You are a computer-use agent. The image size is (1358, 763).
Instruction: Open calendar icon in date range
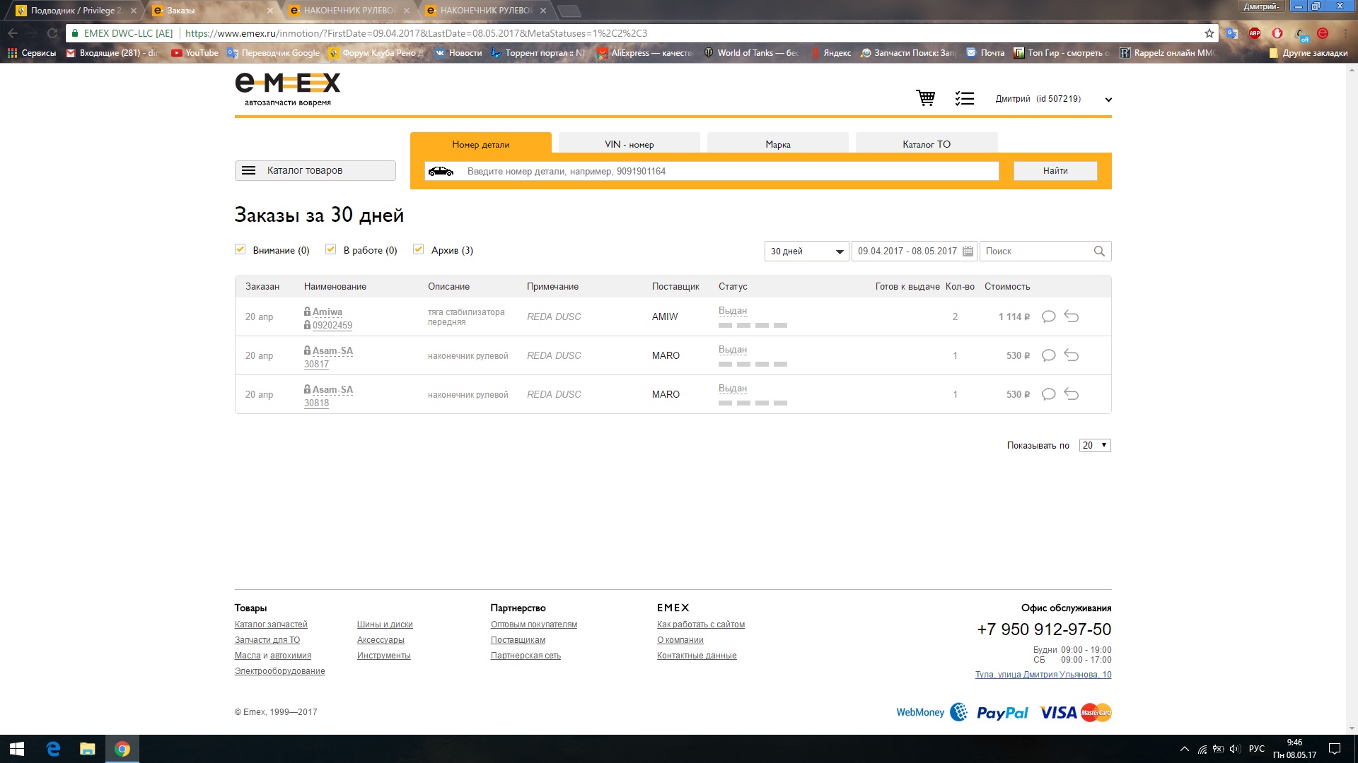968,252
